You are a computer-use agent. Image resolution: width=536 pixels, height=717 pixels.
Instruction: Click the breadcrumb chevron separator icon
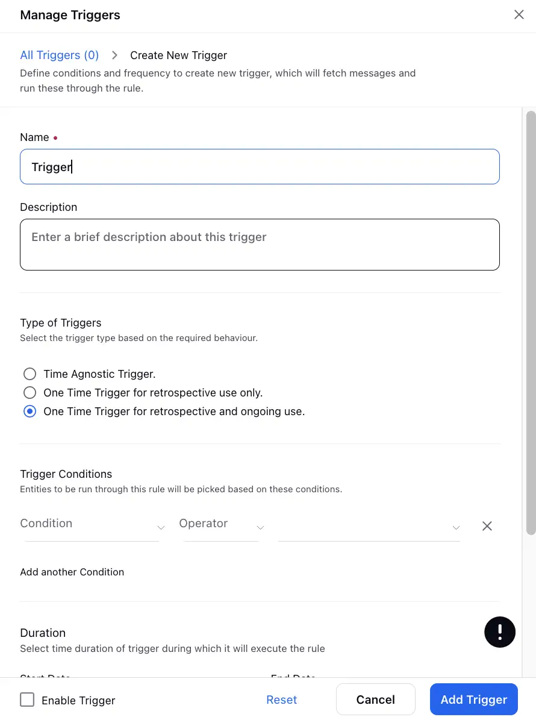point(114,55)
